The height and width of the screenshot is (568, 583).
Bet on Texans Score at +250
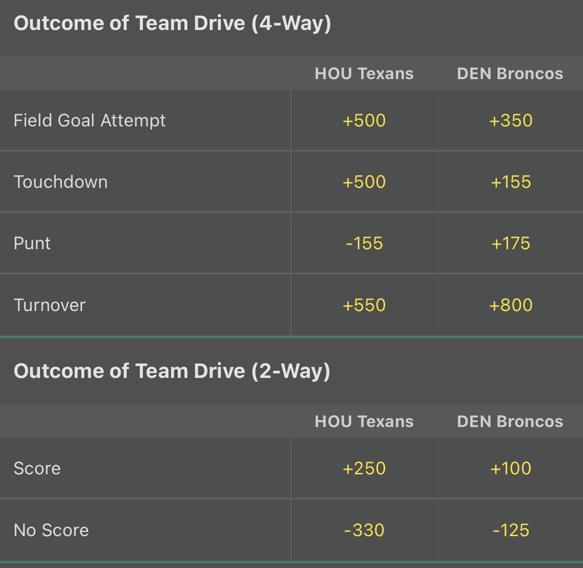364,468
